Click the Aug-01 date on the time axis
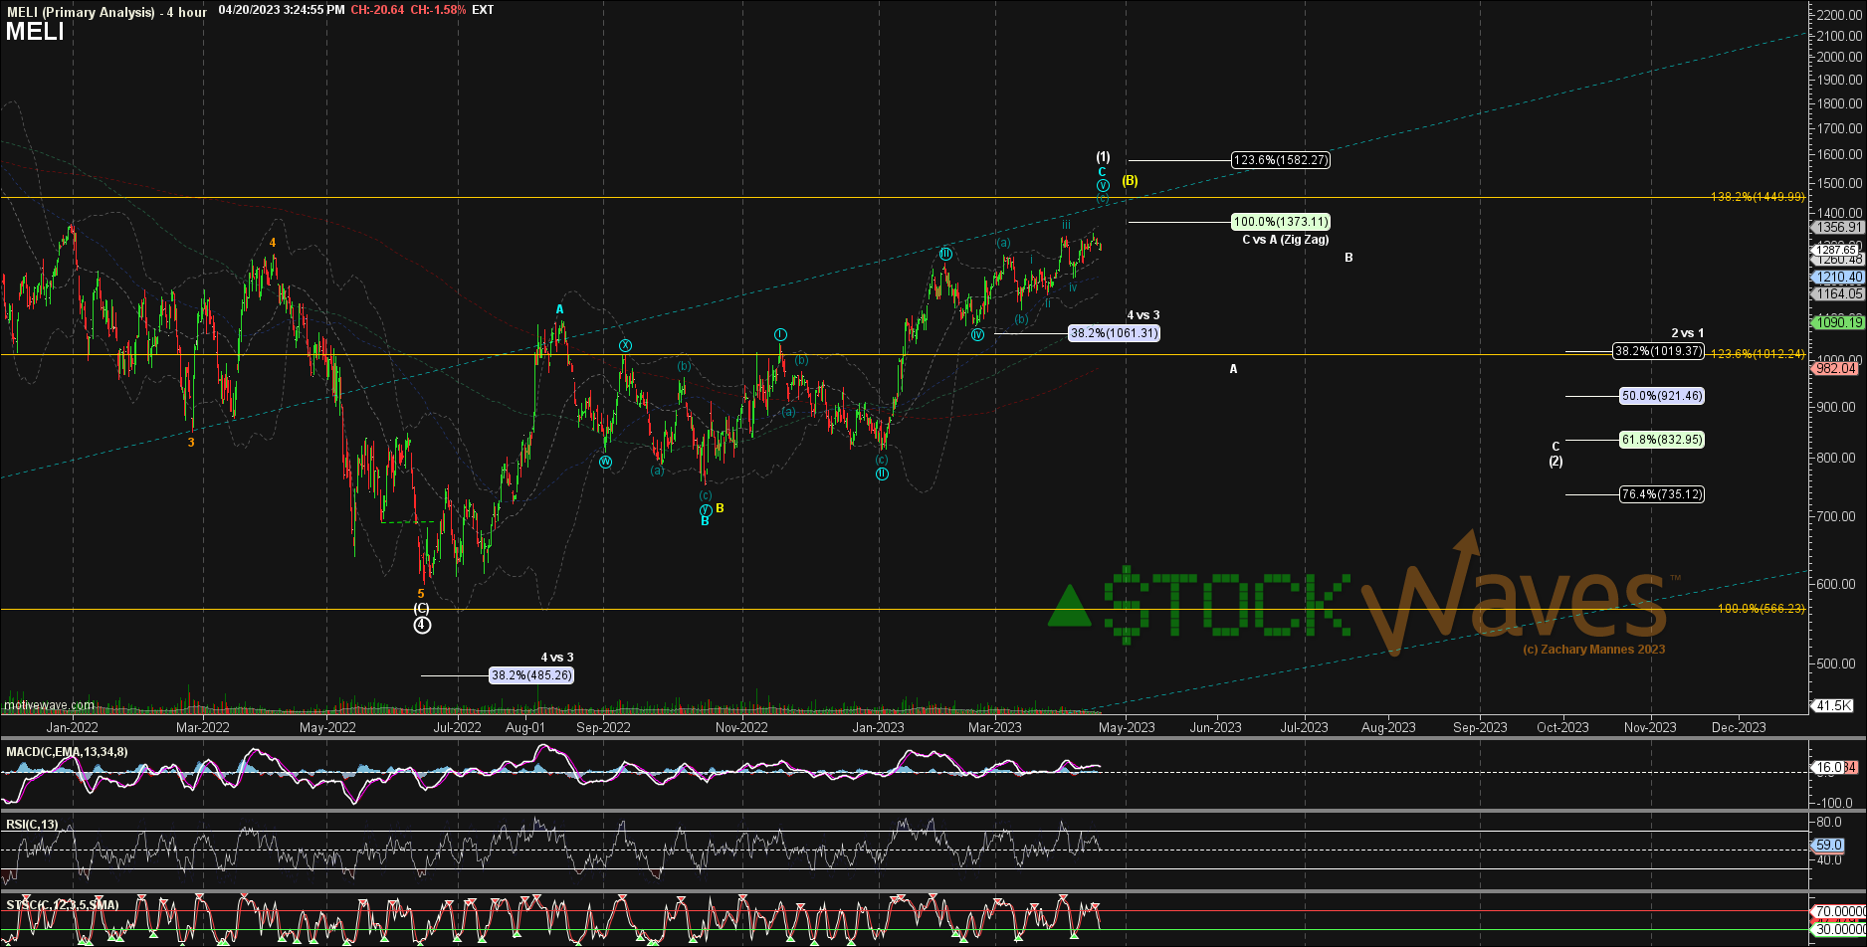Screen dimensions: 1867x947 click(524, 727)
